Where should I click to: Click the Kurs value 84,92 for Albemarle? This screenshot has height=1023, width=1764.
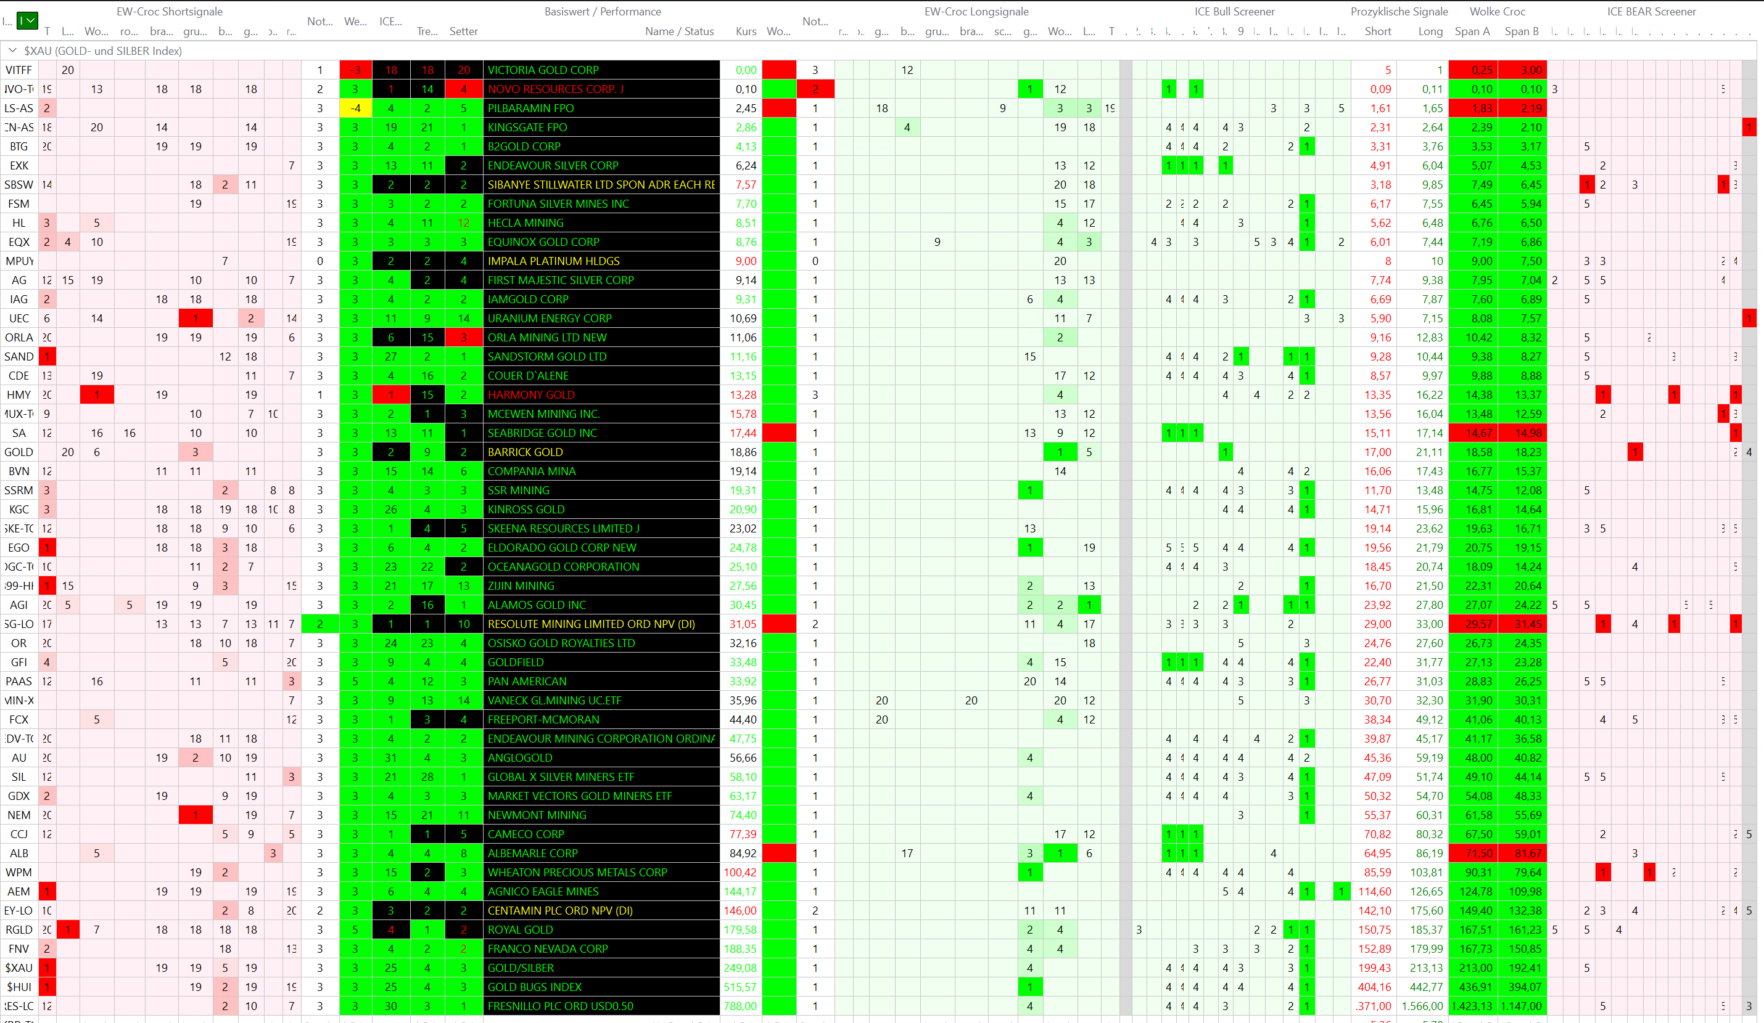742,853
